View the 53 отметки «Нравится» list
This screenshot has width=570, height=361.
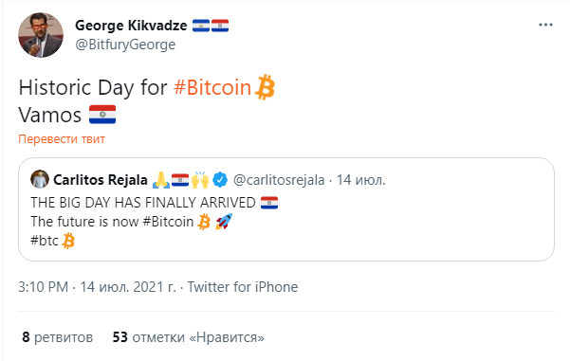tap(189, 337)
